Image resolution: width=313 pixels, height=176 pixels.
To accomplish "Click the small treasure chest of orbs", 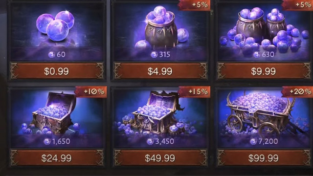I will (52, 113).
